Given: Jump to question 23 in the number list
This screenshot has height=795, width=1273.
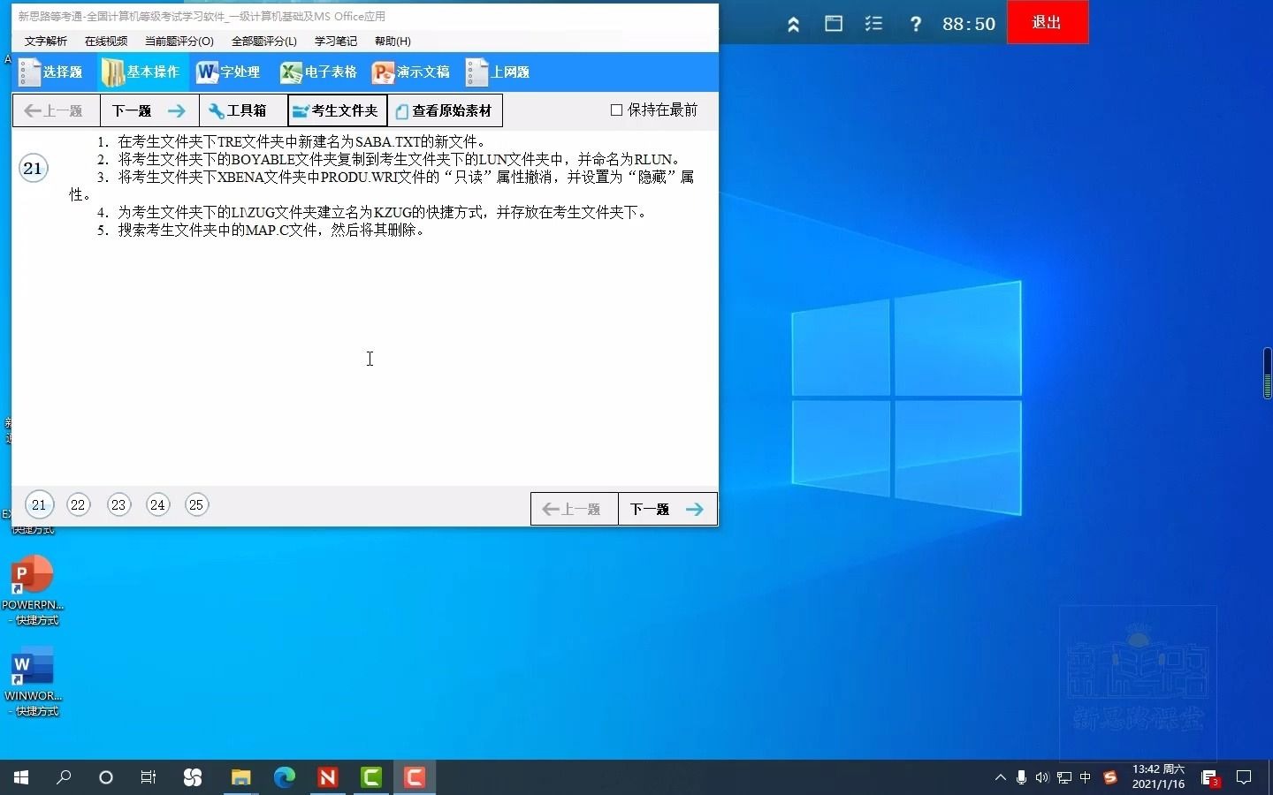Looking at the screenshot, I should pos(118,504).
